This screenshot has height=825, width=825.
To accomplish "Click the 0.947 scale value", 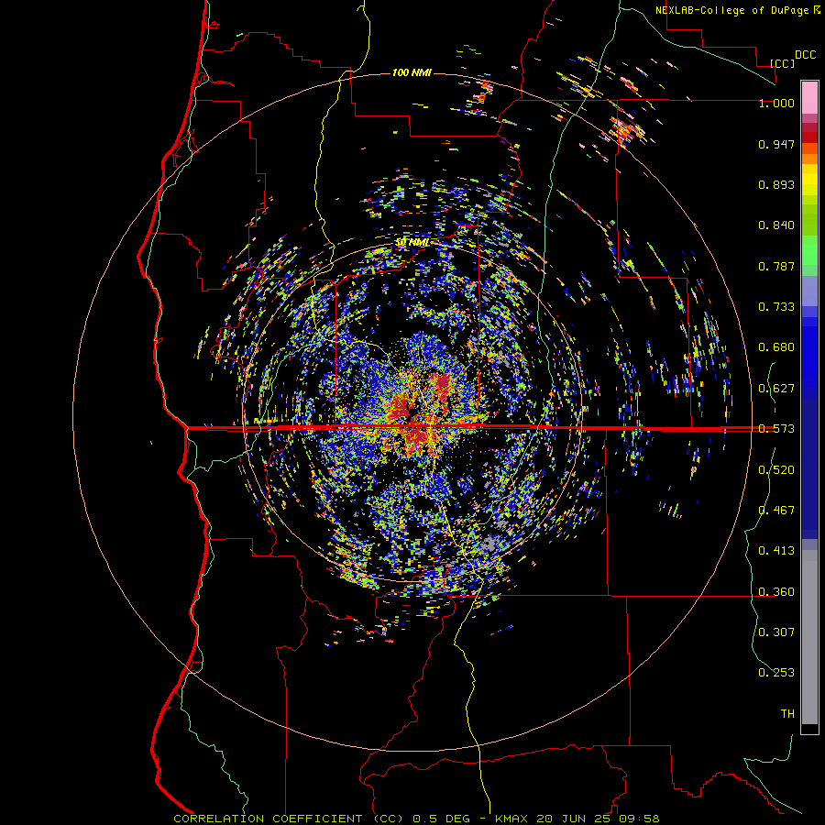I will pyautogui.click(x=776, y=144).
